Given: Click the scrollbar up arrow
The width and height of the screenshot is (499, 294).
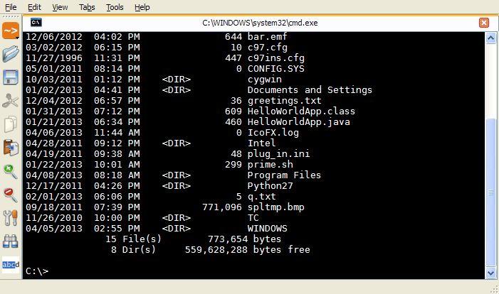Looking at the screenshot, I should click(x=490, y=38).
